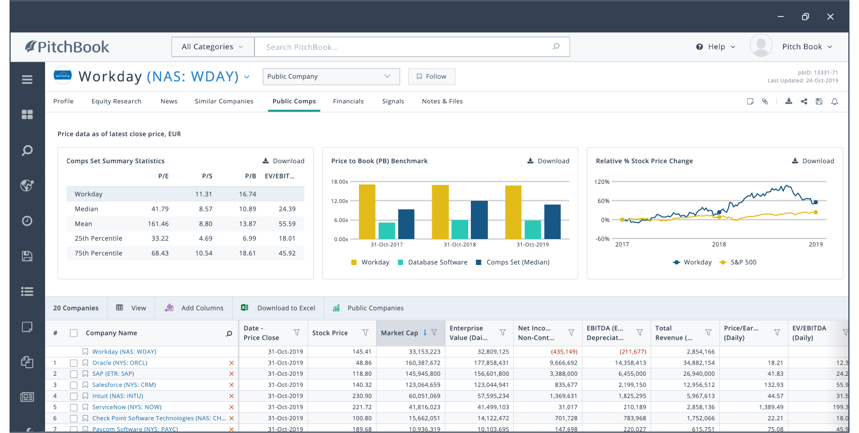
Task: Open the lists icon in sidebar
Action: [x=27, y=291]
